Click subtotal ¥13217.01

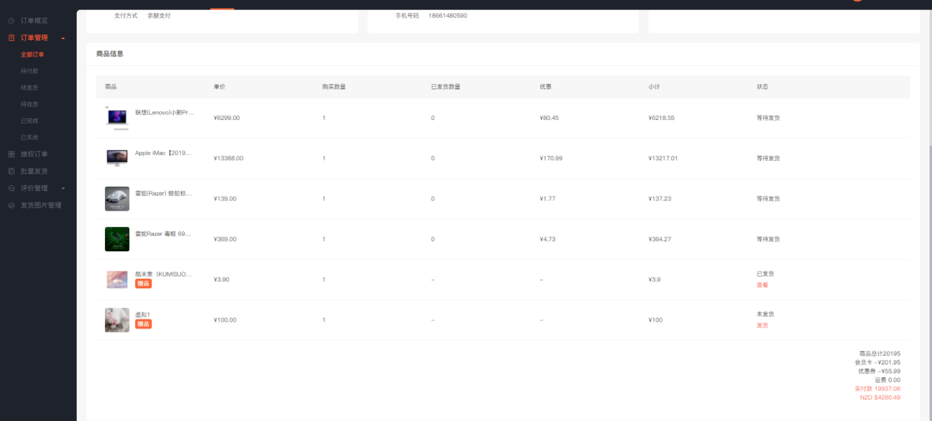click(x=663, y=158)
